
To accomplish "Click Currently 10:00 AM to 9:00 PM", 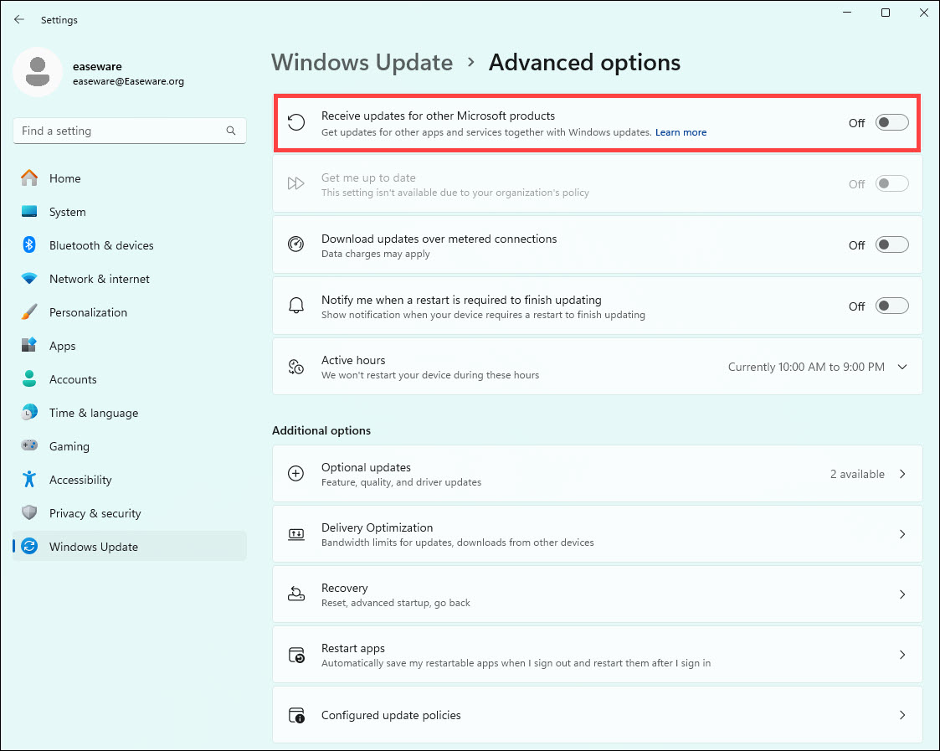I will point(806,367).
